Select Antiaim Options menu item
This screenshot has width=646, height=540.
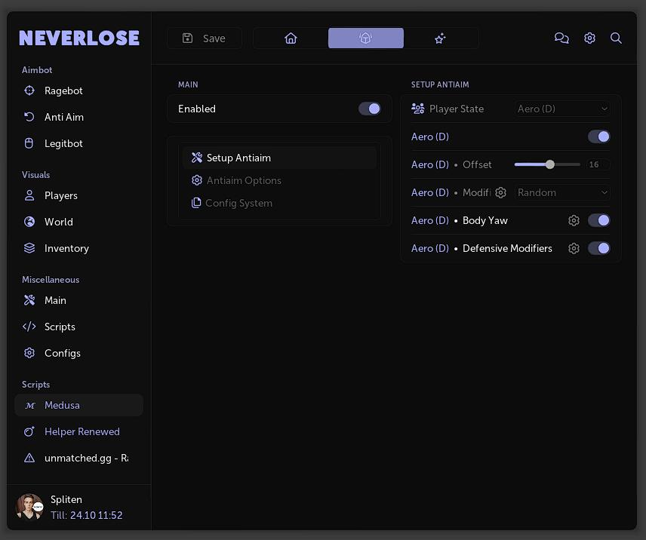pyautogui.click(x=243, y=180)
